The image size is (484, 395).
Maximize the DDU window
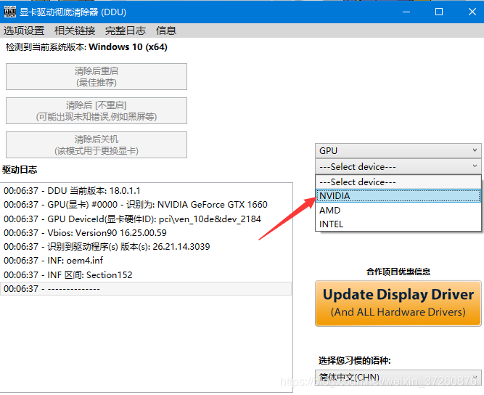439,12
